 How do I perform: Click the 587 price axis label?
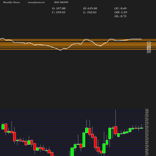tap(147, 128)
